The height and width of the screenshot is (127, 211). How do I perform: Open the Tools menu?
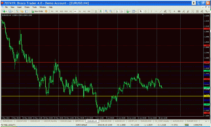[34, 7]
